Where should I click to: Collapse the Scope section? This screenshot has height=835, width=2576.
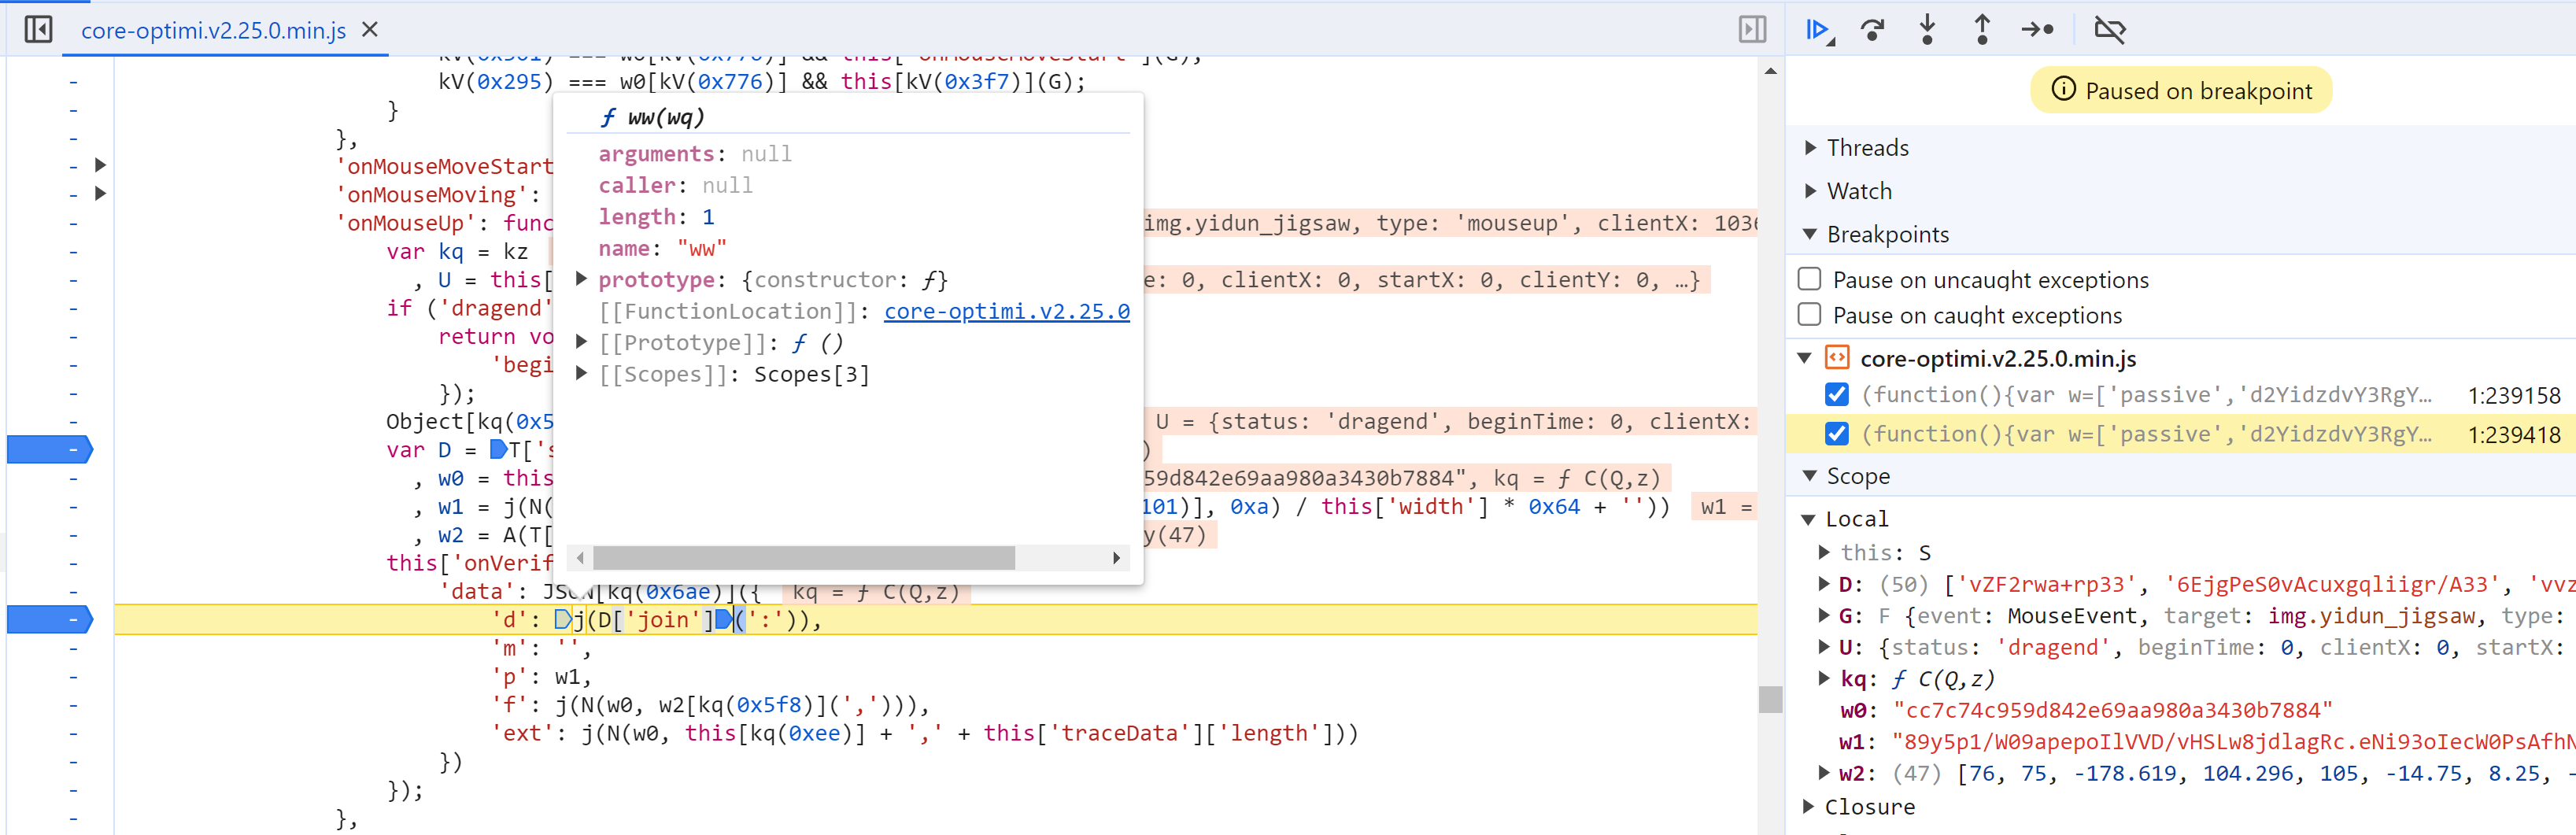(x=1811, y=475)
